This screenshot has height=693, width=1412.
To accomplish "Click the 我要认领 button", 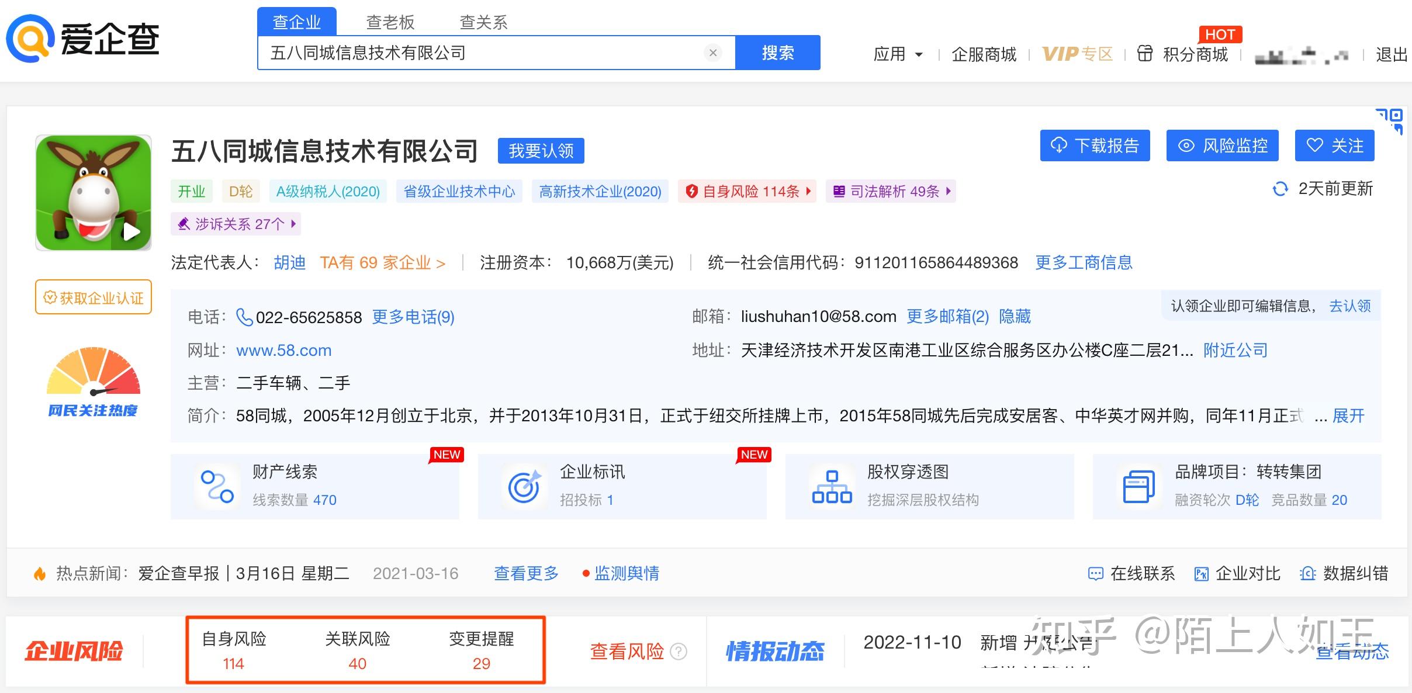I will pos(541,151).
